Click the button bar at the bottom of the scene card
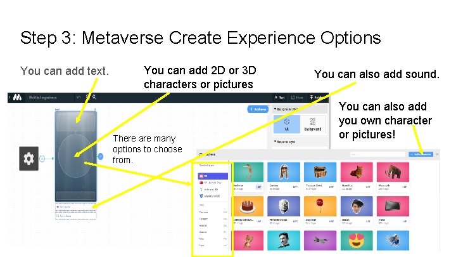456x257 pixels. click(75, 195)
